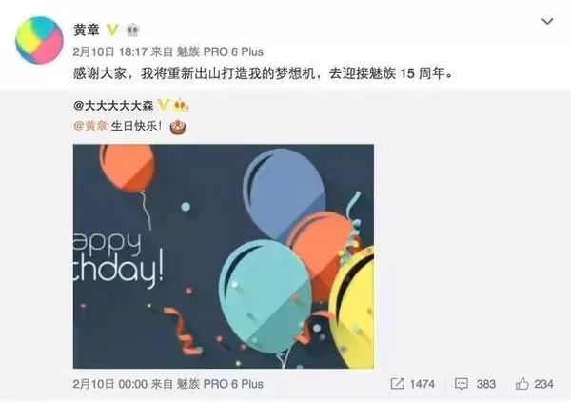Click the 魅族 PRO 6 Plus source at top
571x404 pixels.
click(x=220, y=51)
